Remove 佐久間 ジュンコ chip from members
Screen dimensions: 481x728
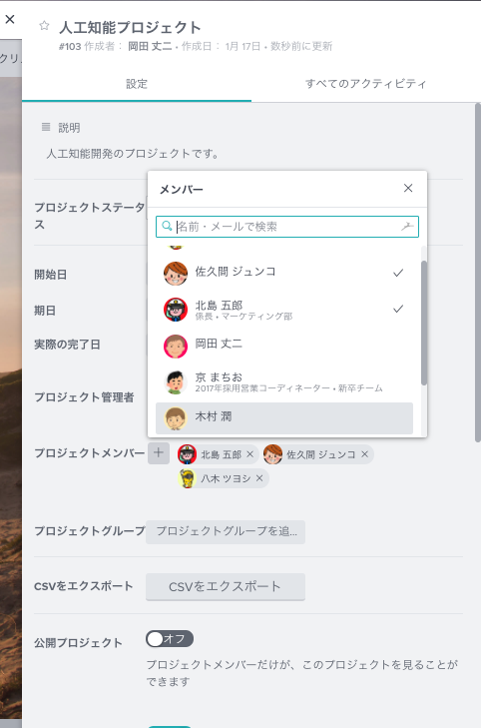point(364,454)
